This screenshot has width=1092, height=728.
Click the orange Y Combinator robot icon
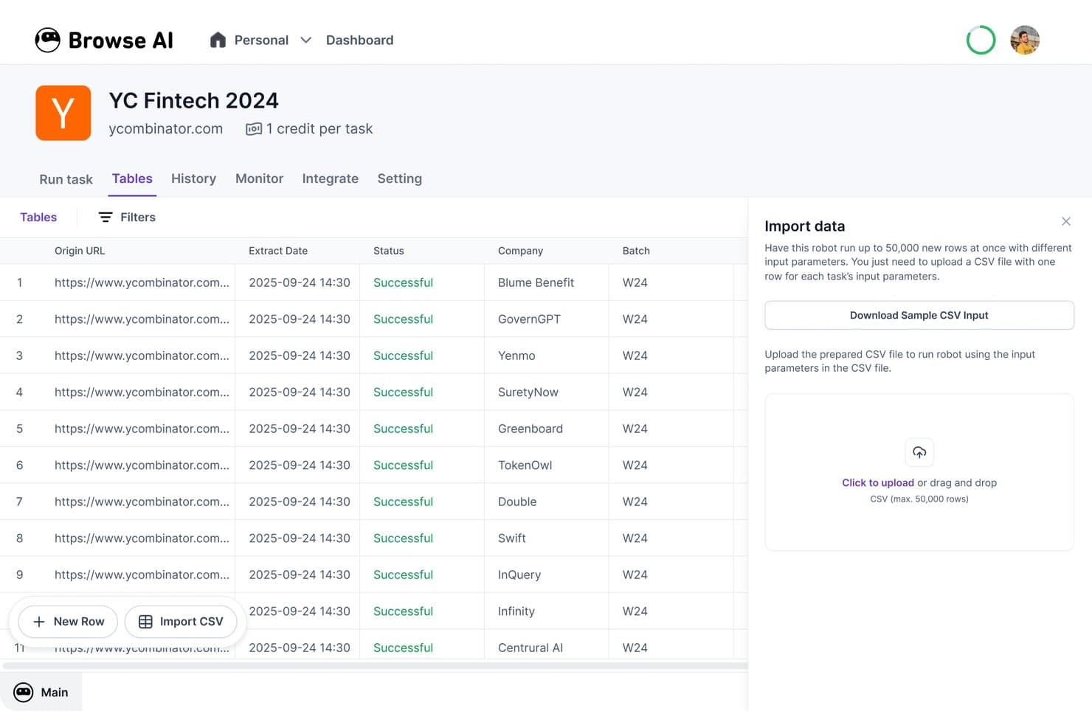coord(63,113)
